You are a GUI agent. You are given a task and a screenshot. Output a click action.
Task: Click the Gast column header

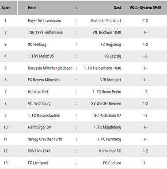[x=118, y=8]
